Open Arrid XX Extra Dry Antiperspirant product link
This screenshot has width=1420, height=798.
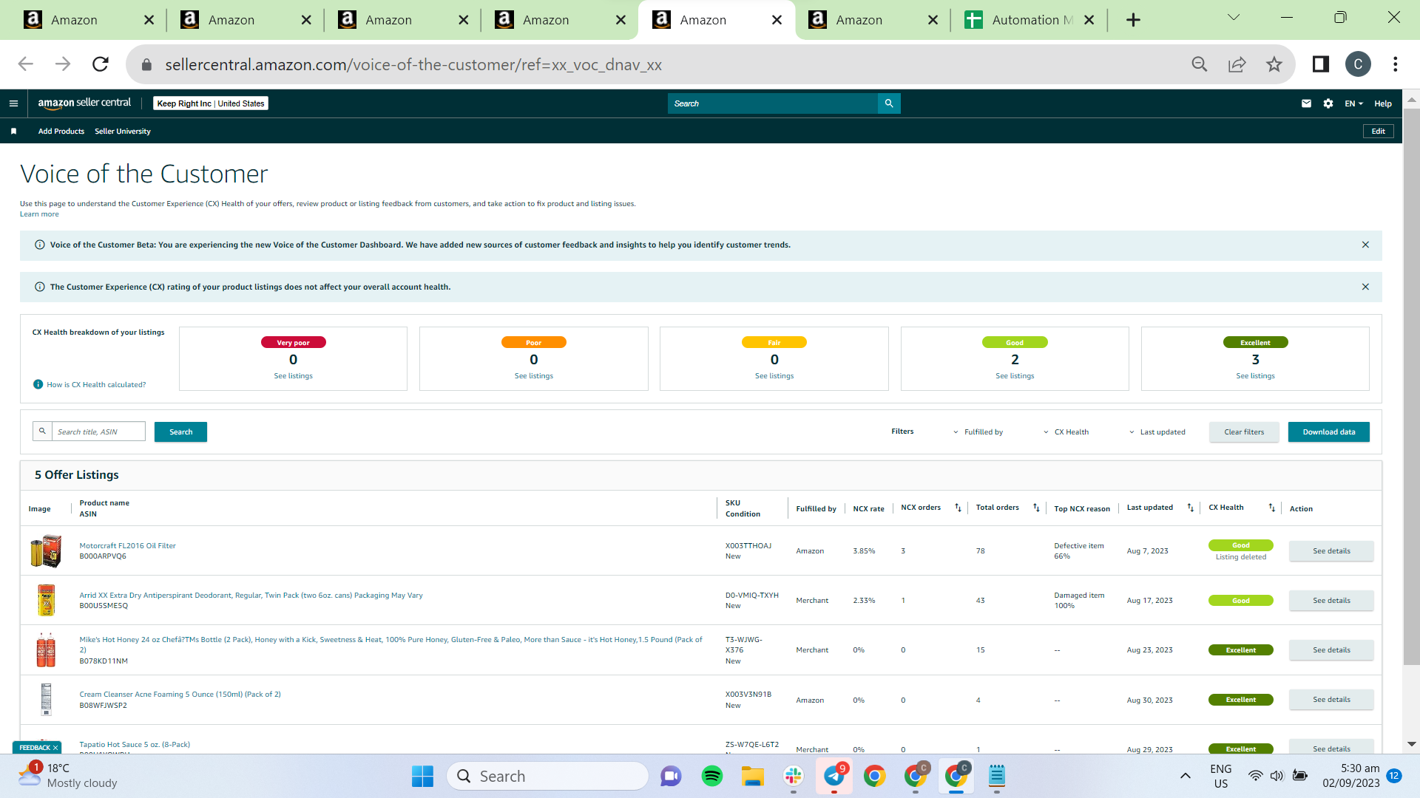[x=251, y=596]
